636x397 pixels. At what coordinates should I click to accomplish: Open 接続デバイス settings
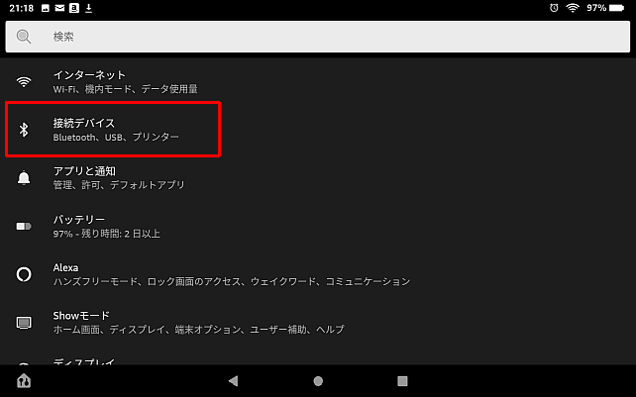(318, 130)
